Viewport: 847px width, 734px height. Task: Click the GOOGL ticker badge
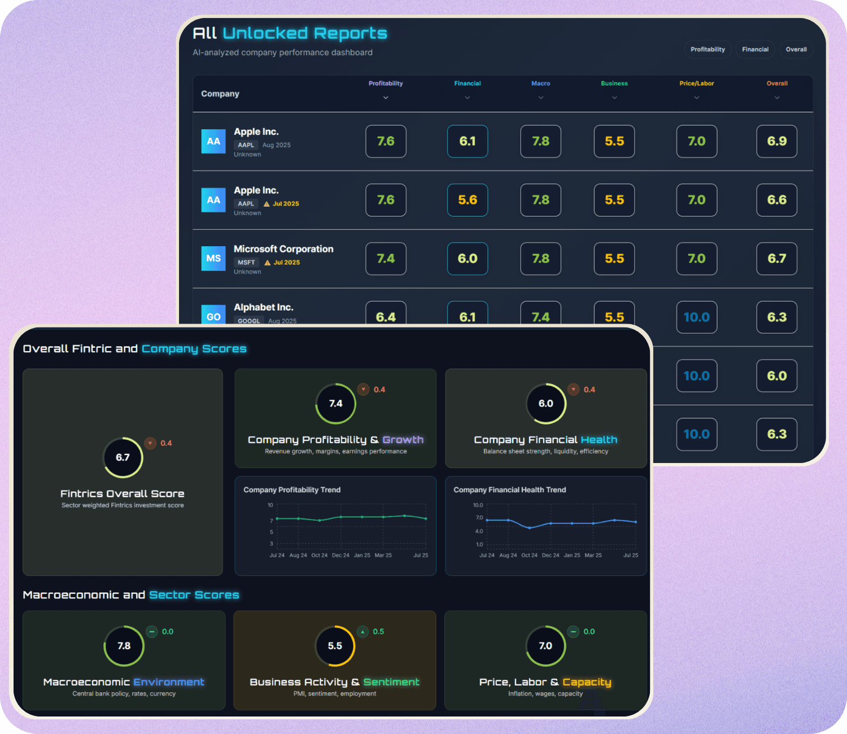coord(249,321)
